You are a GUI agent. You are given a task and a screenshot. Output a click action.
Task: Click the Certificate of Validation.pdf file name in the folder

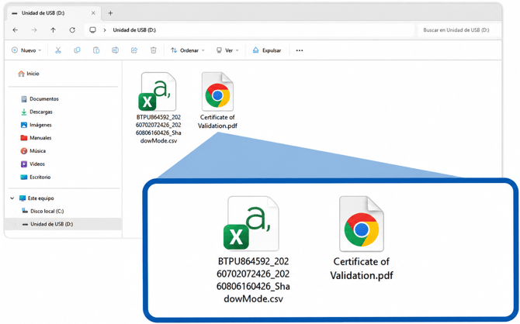[x=217, y=122]
